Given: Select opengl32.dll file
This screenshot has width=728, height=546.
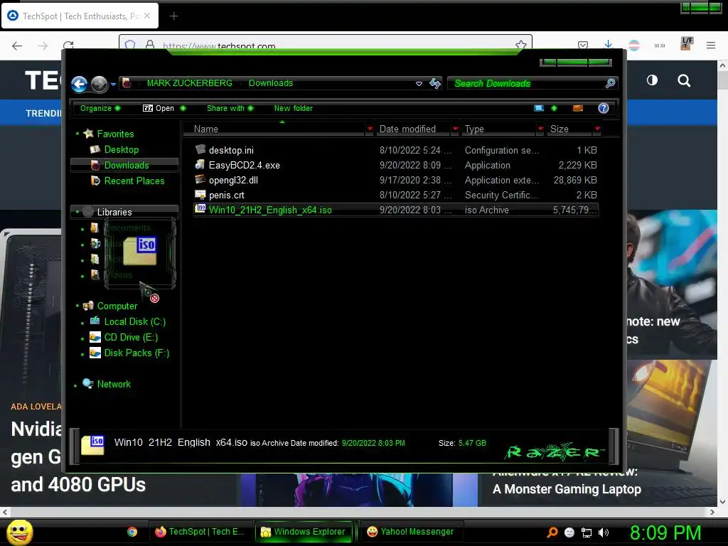Looking at the screenshot, I should (395, 180).
